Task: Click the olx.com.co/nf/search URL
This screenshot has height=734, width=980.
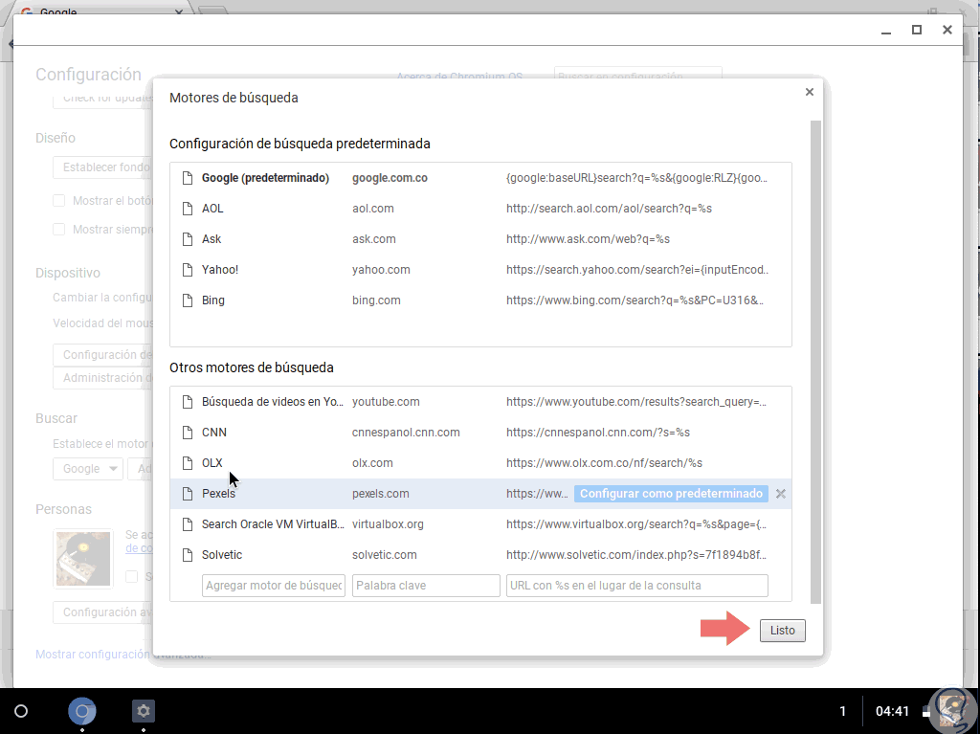Action: click(x=605, y=463)
